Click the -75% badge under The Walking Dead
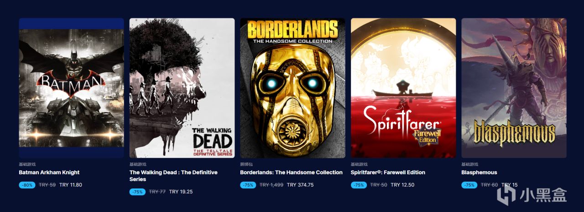 point(137,192)
